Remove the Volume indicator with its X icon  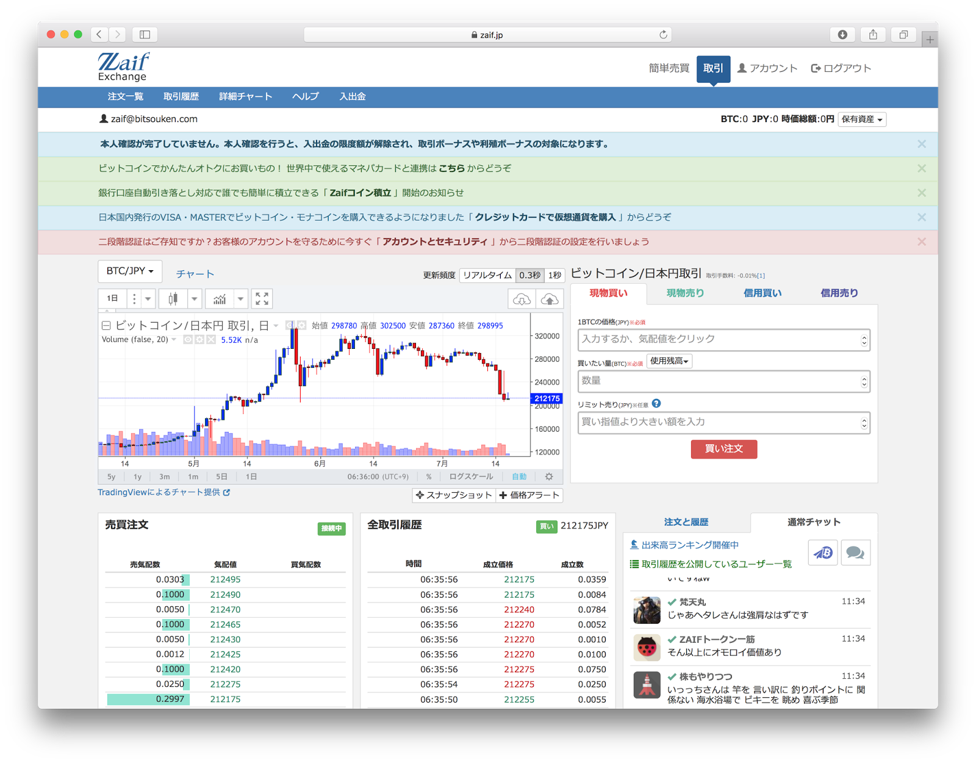point(211,340)
